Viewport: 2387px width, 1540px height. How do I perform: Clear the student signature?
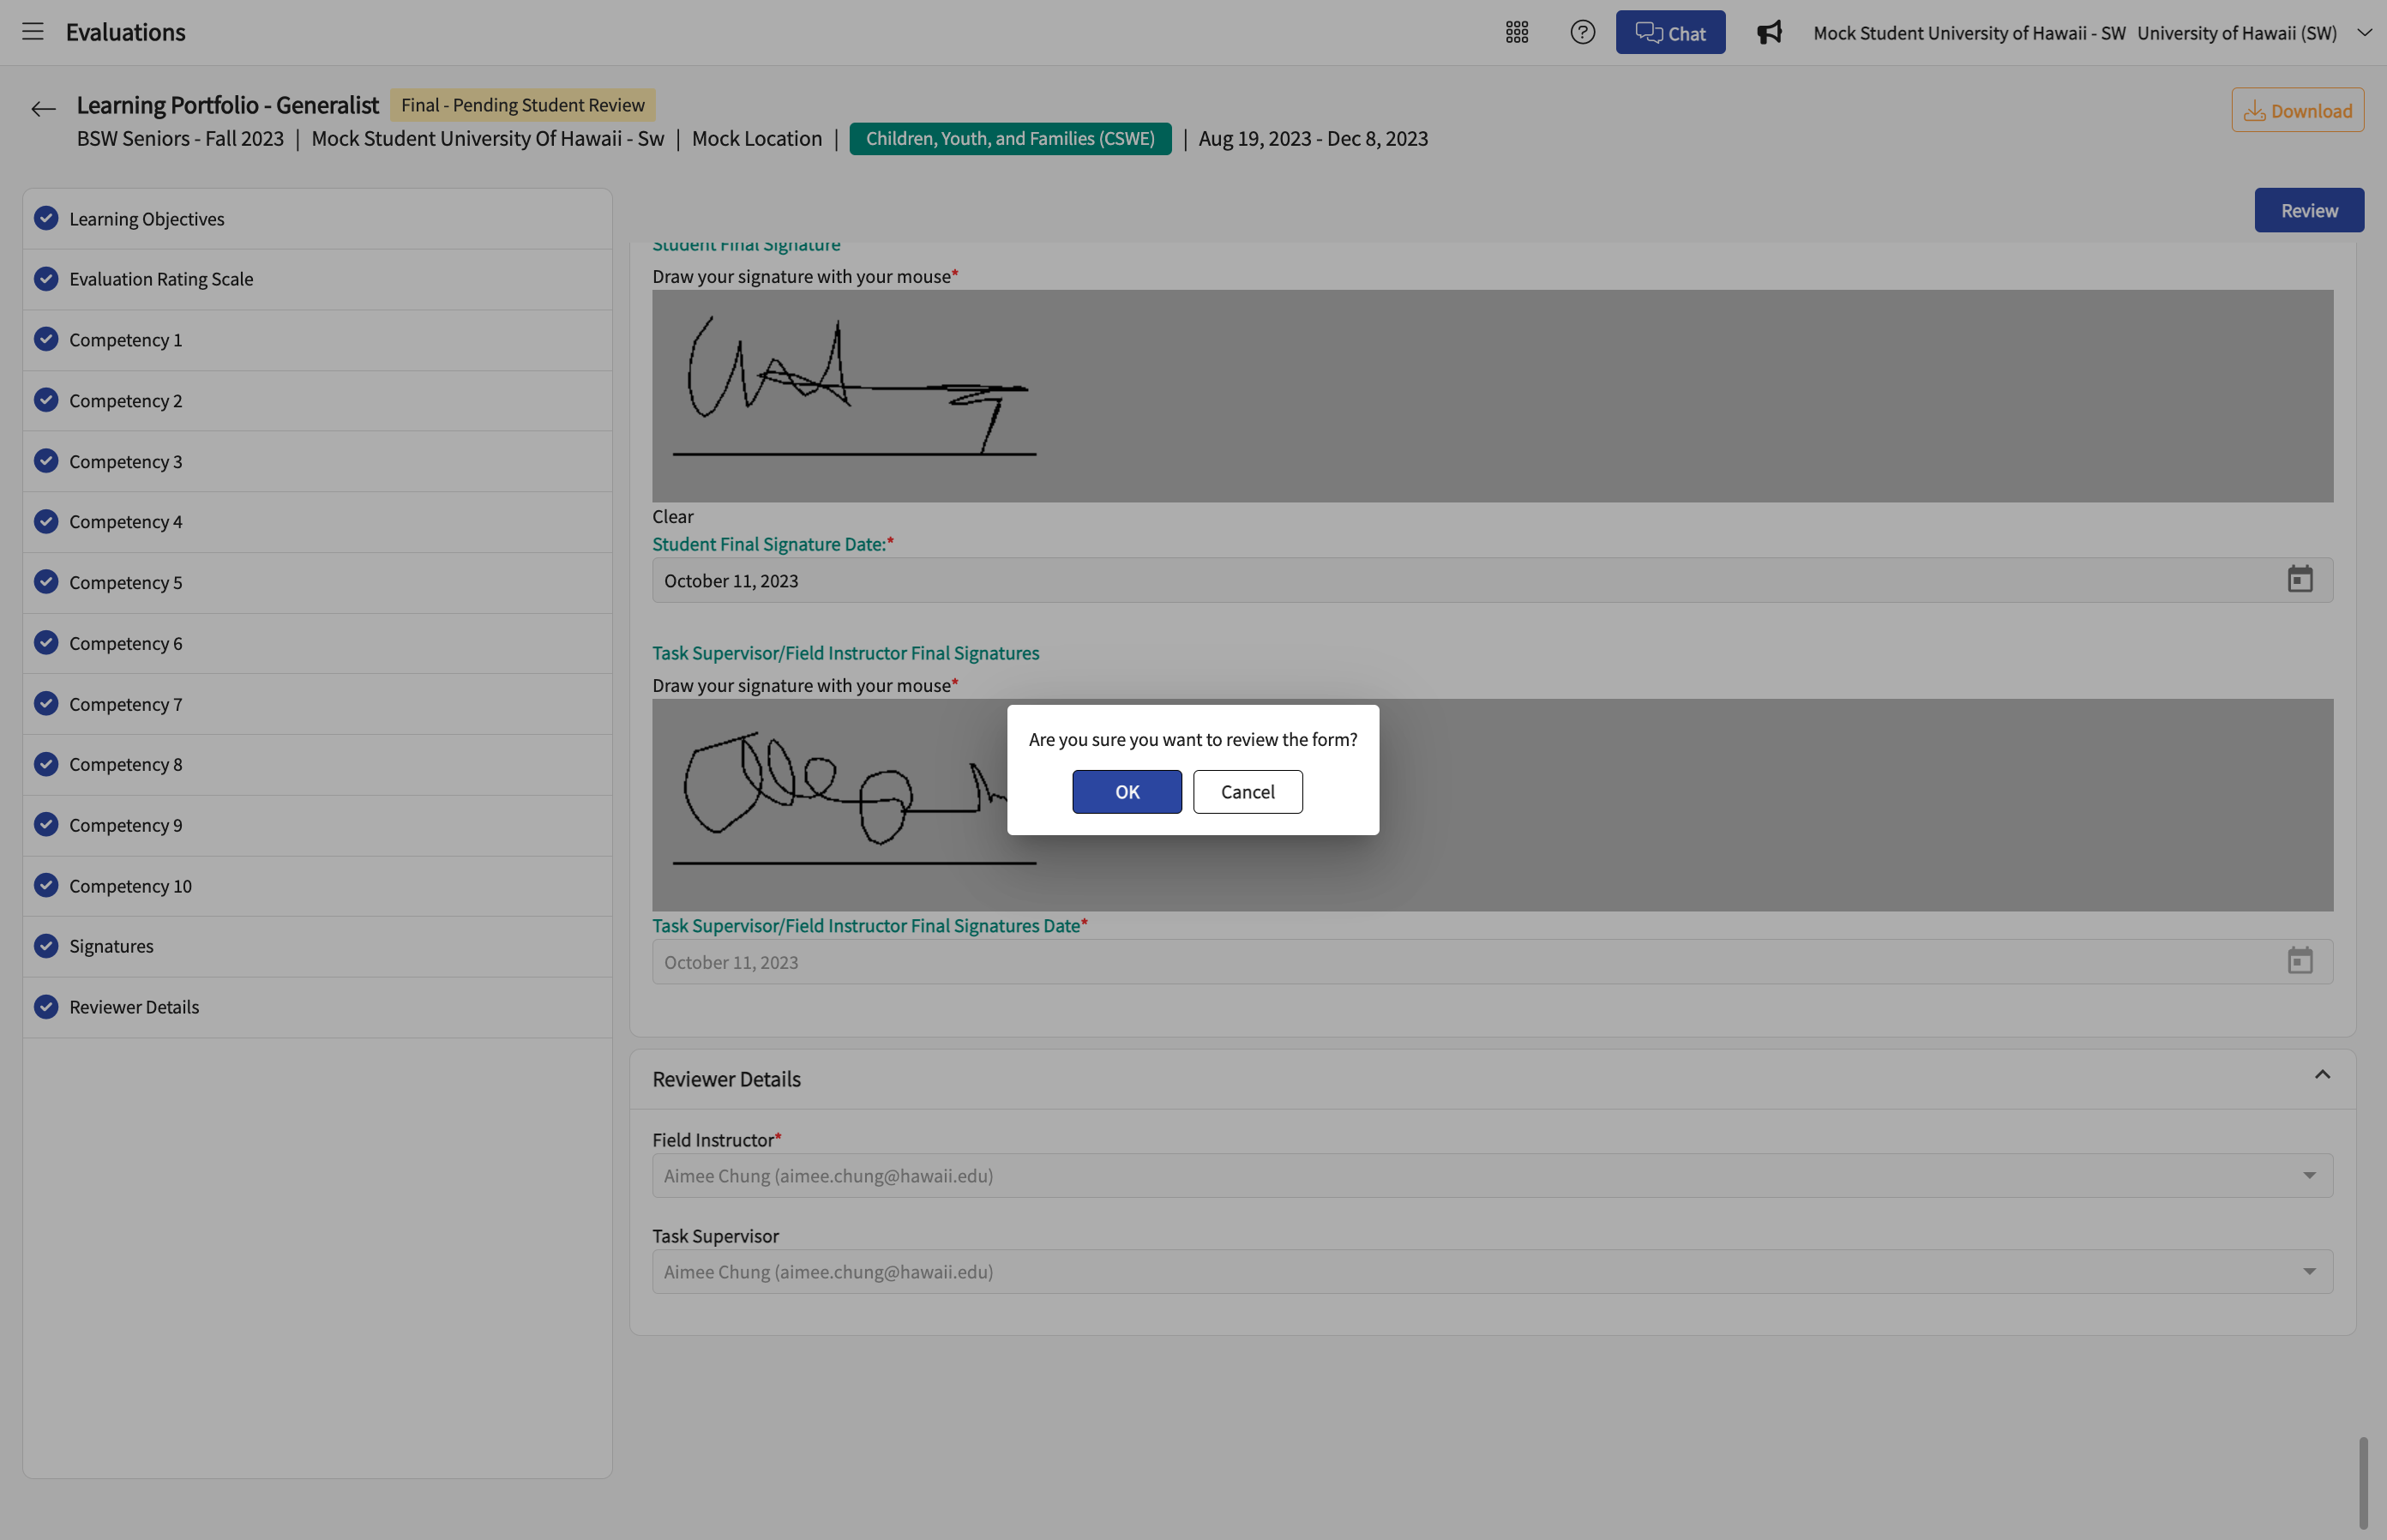click(x=673, y=517)
